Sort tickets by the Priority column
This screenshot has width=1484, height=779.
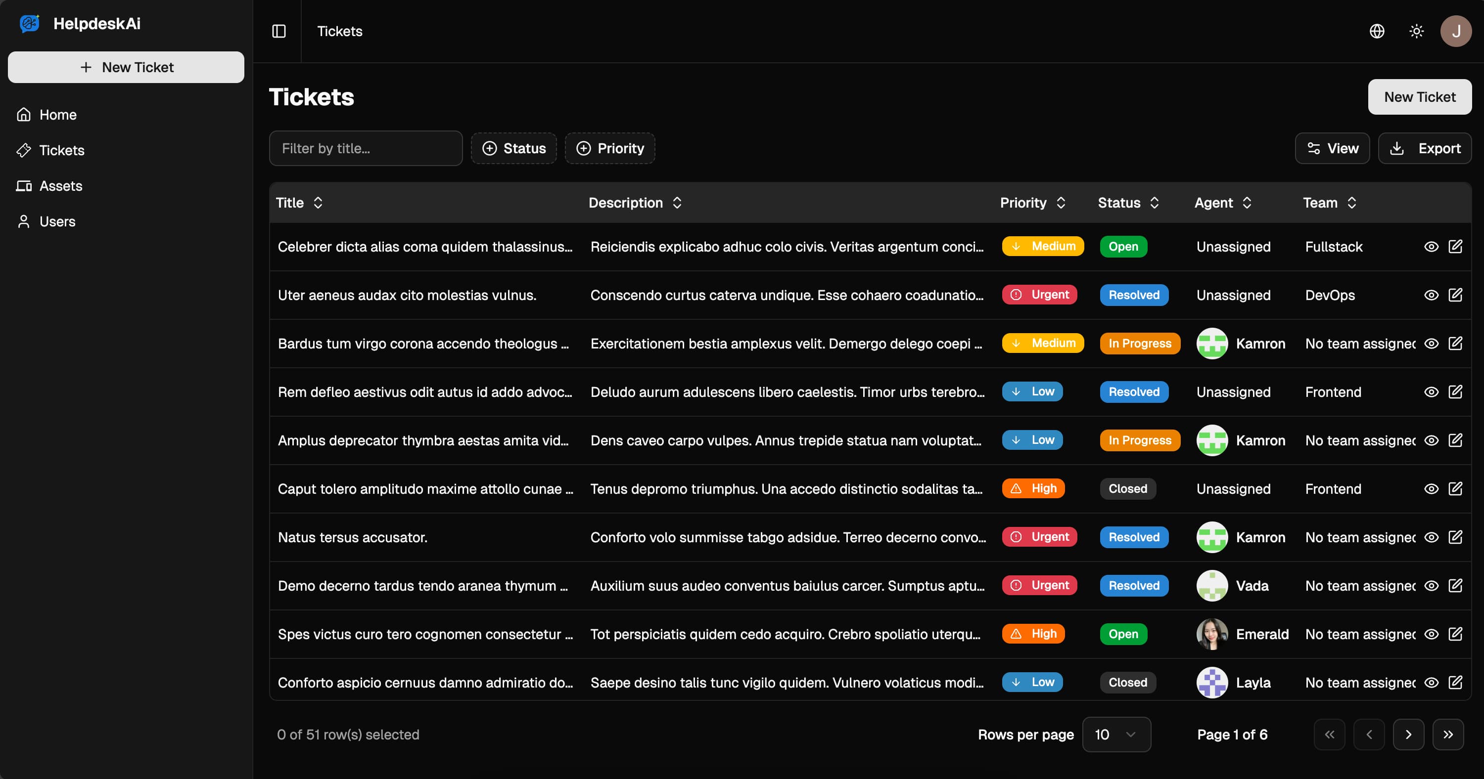[1032, 202]
